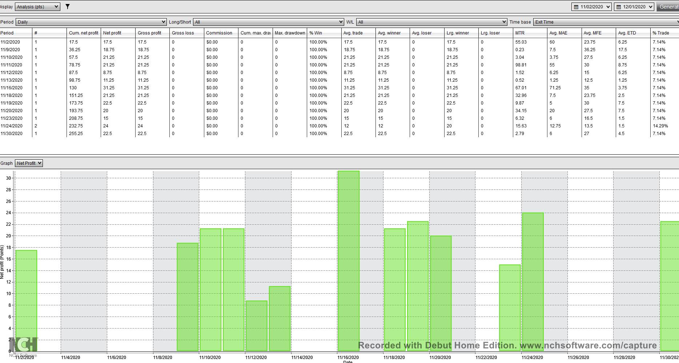Sort by Avg. loser column header
The height and width of the screenshot is (363, 679).
427,33
